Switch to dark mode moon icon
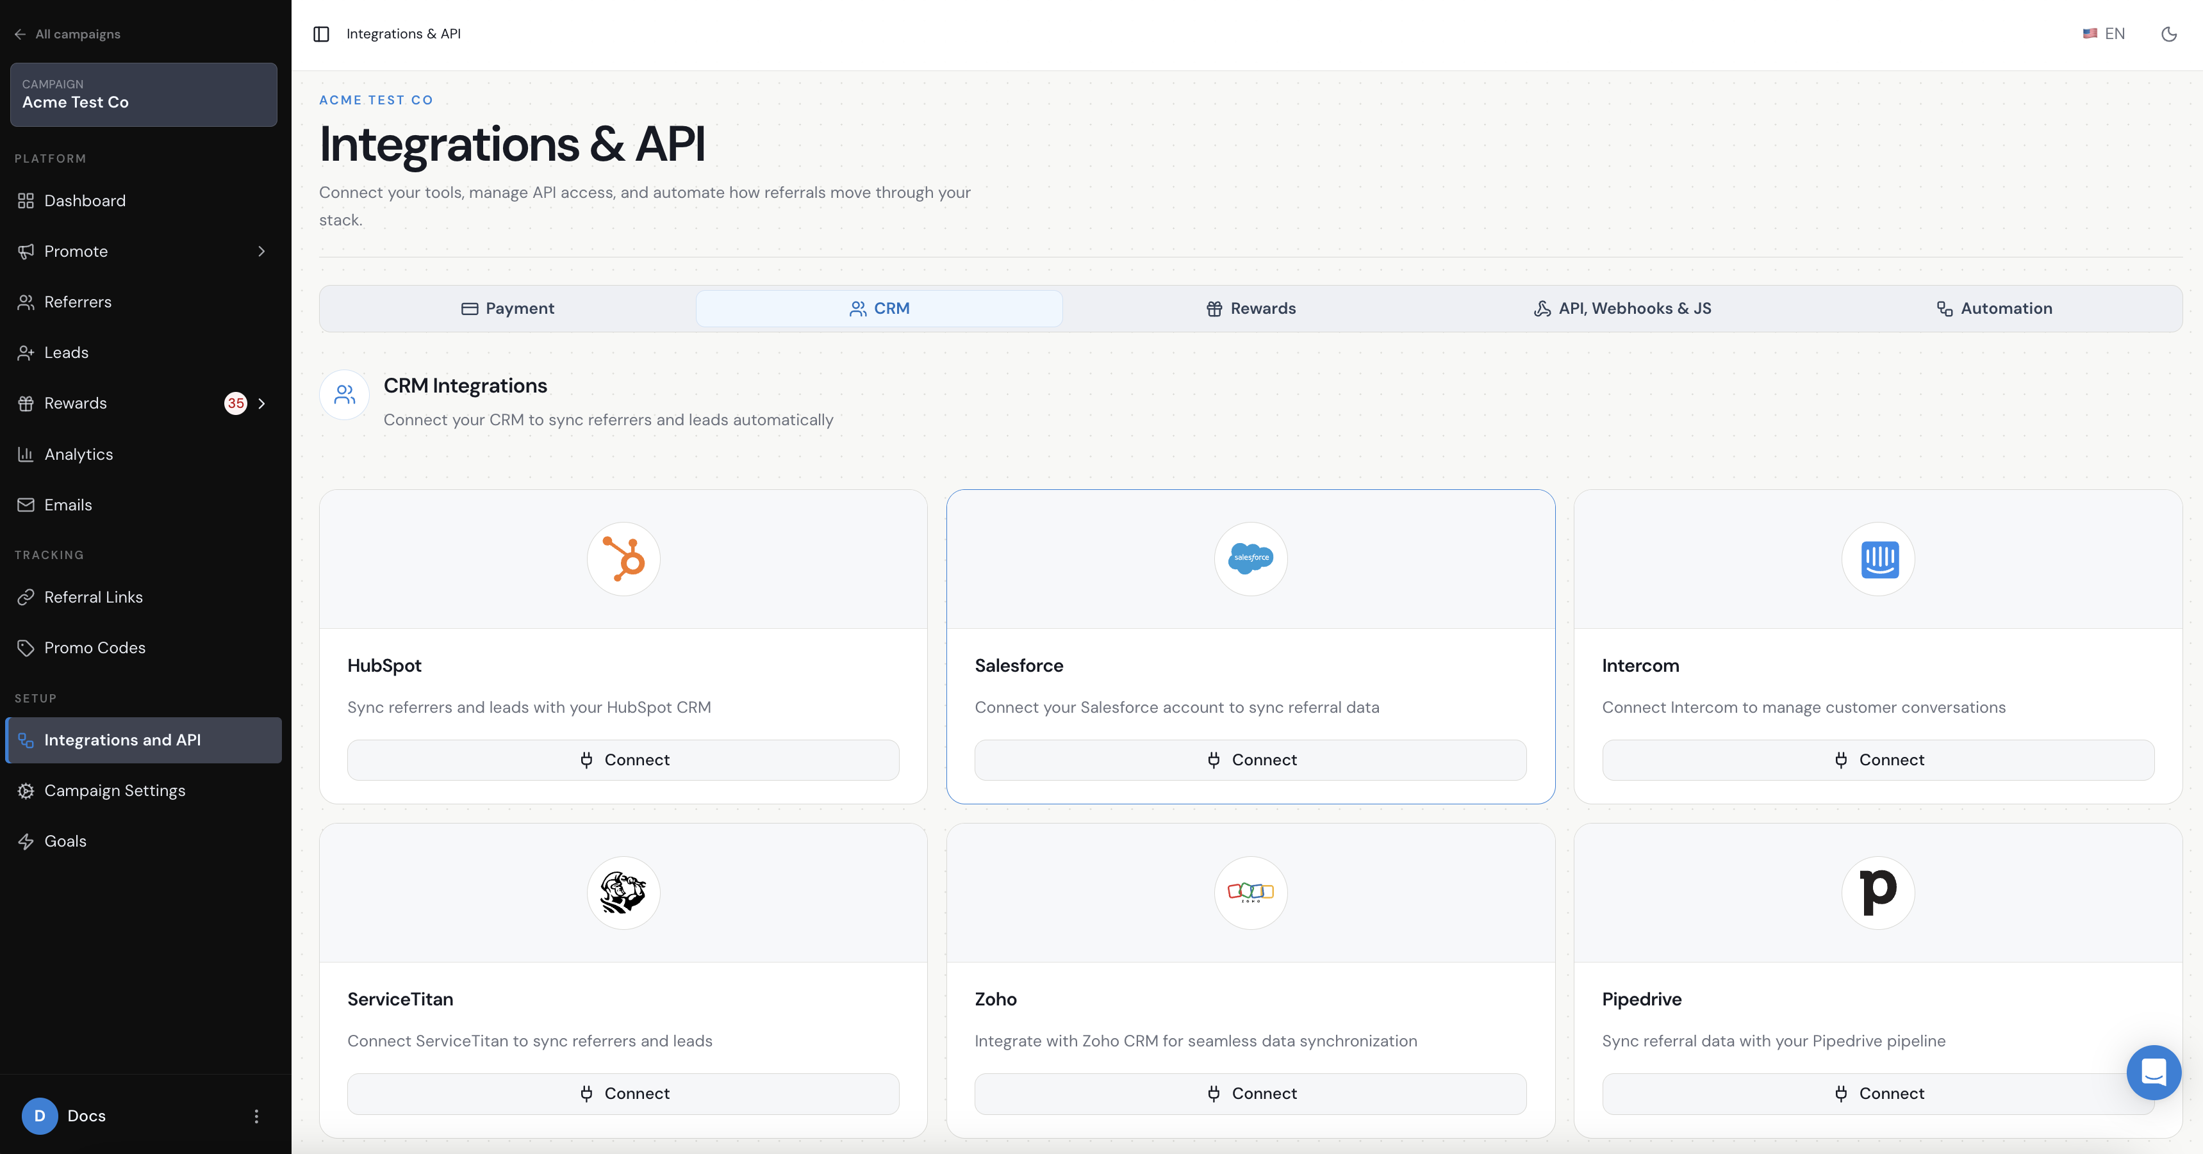The width and height of the screenshot is (2203, 1154). click(x=2169, y=34)
